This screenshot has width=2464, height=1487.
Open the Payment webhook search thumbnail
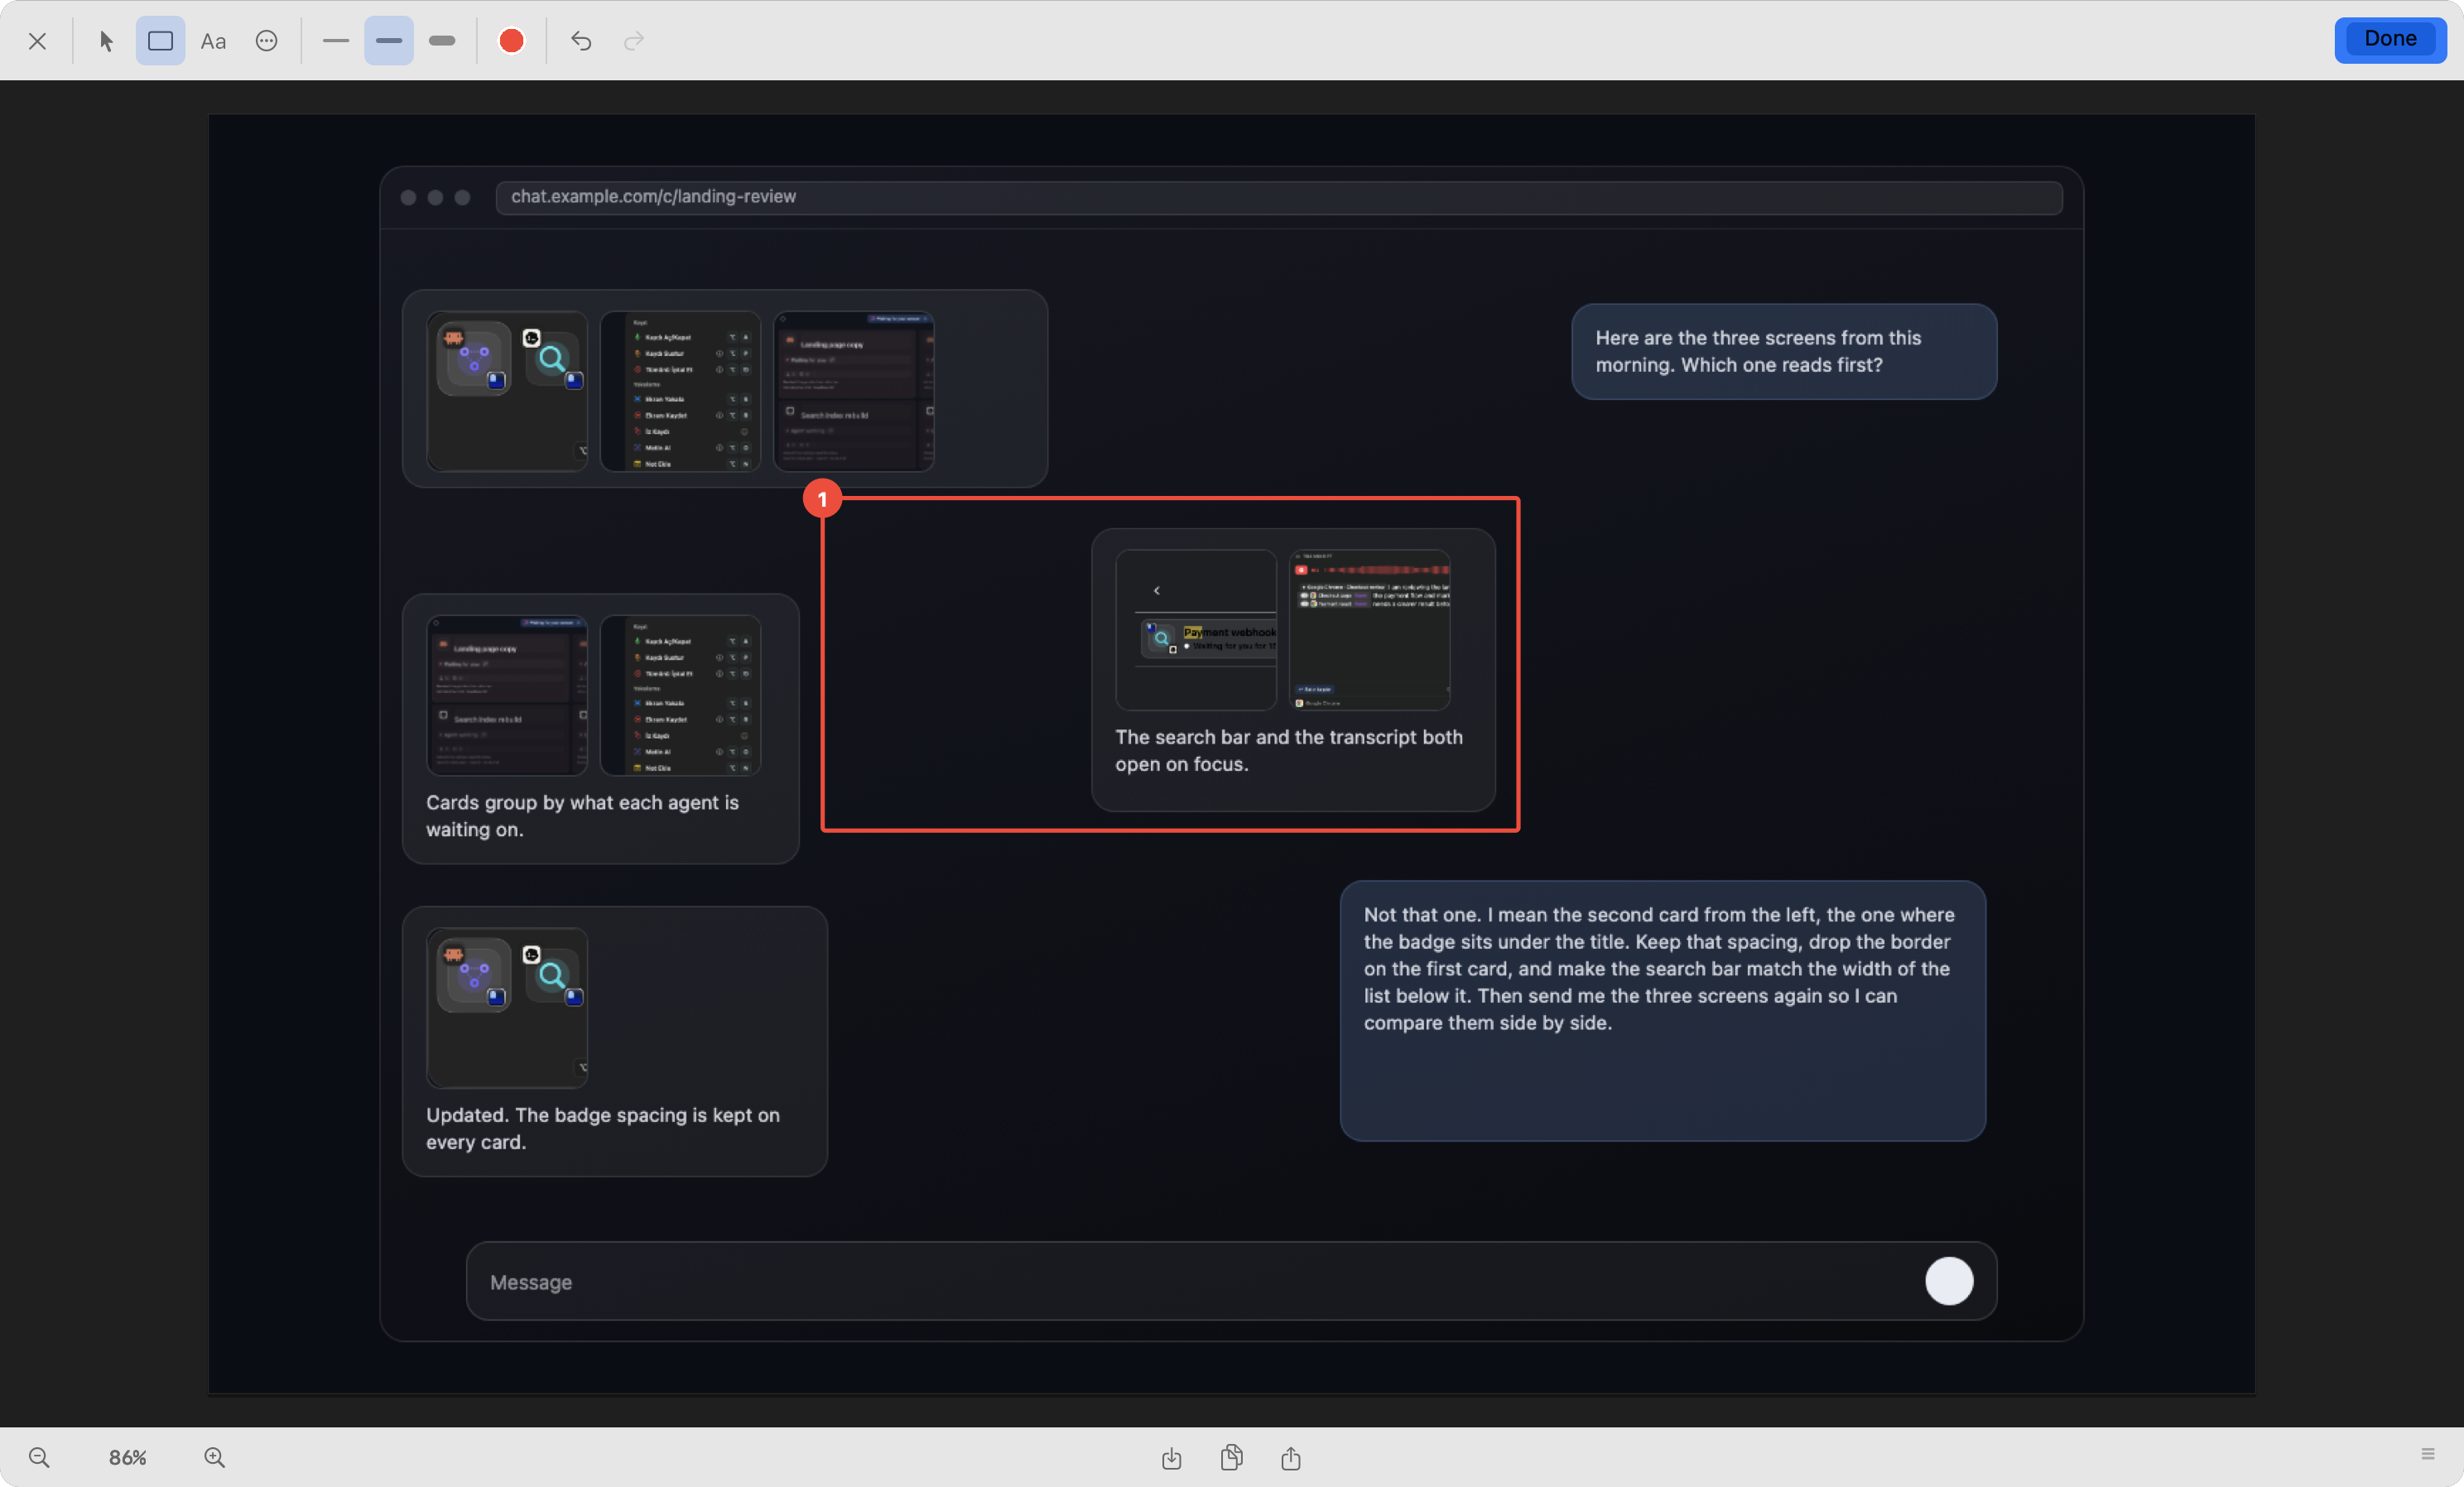coord(1196,630)
